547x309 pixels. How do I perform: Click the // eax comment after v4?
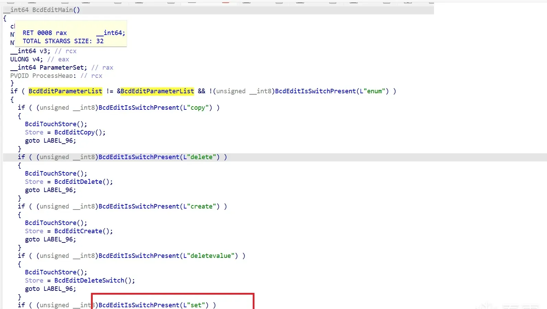click(x=58, y=59)
